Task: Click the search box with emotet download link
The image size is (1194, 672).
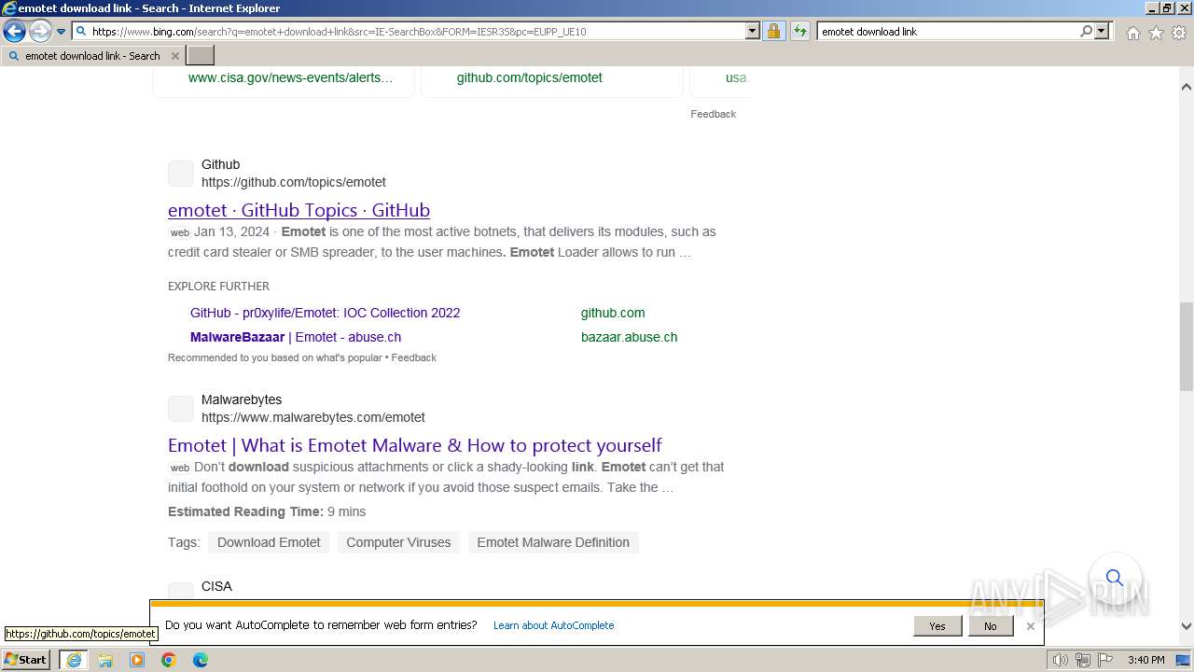Action: tap(947, 32)
